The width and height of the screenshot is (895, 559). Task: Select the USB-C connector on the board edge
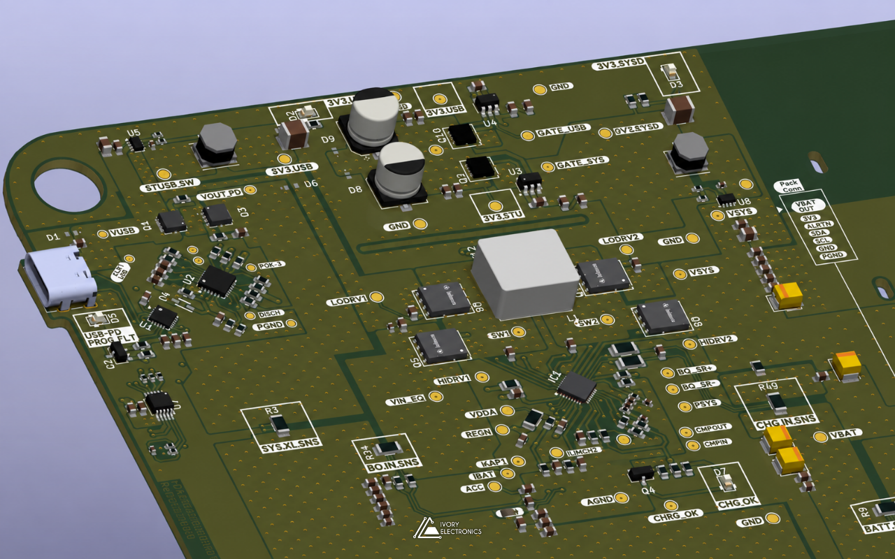(59, 279)
